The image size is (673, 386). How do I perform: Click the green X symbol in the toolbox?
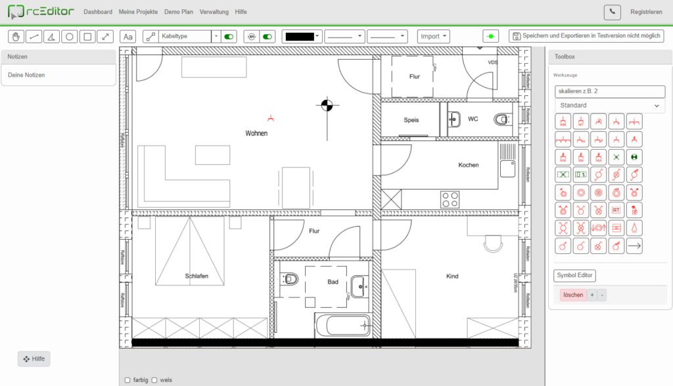616,157
